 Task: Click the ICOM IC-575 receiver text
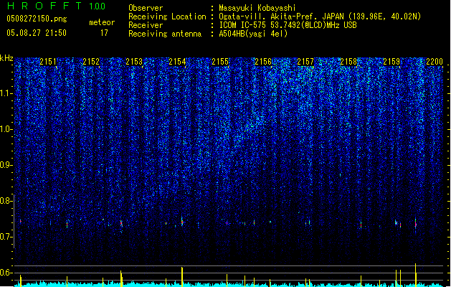click(288, 25)
